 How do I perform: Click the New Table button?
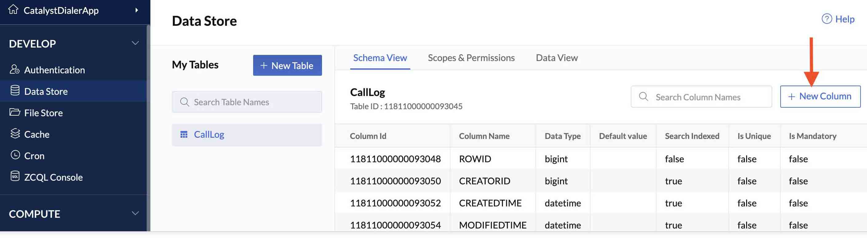click(287, 65)
